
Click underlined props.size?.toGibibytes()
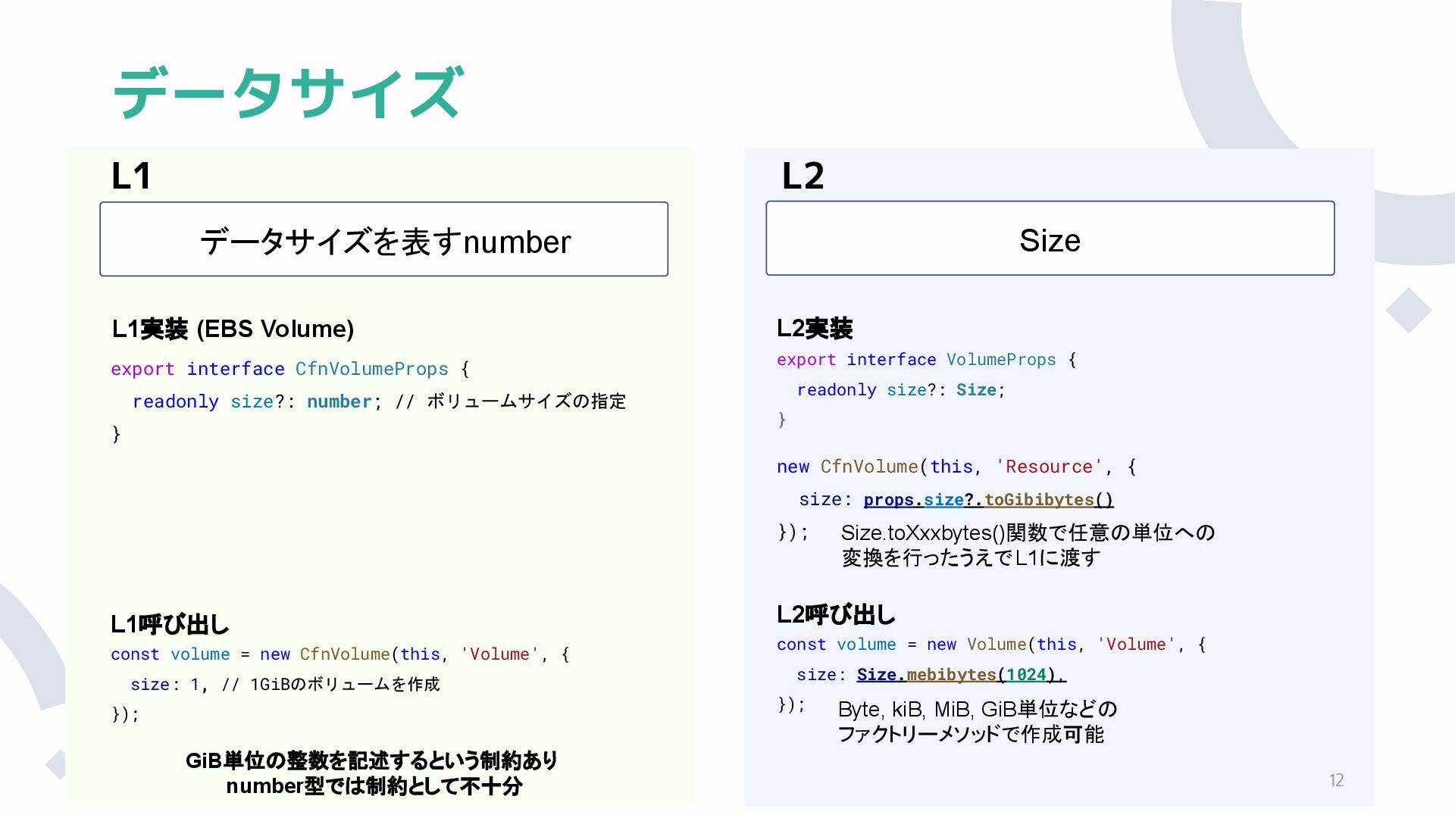click(989, 500)
